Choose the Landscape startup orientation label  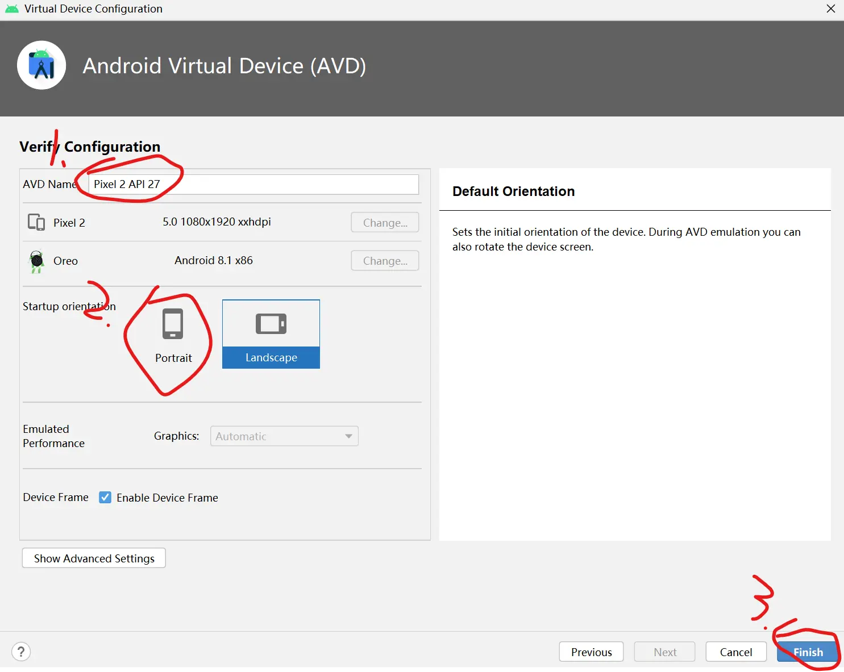[271, 358]
